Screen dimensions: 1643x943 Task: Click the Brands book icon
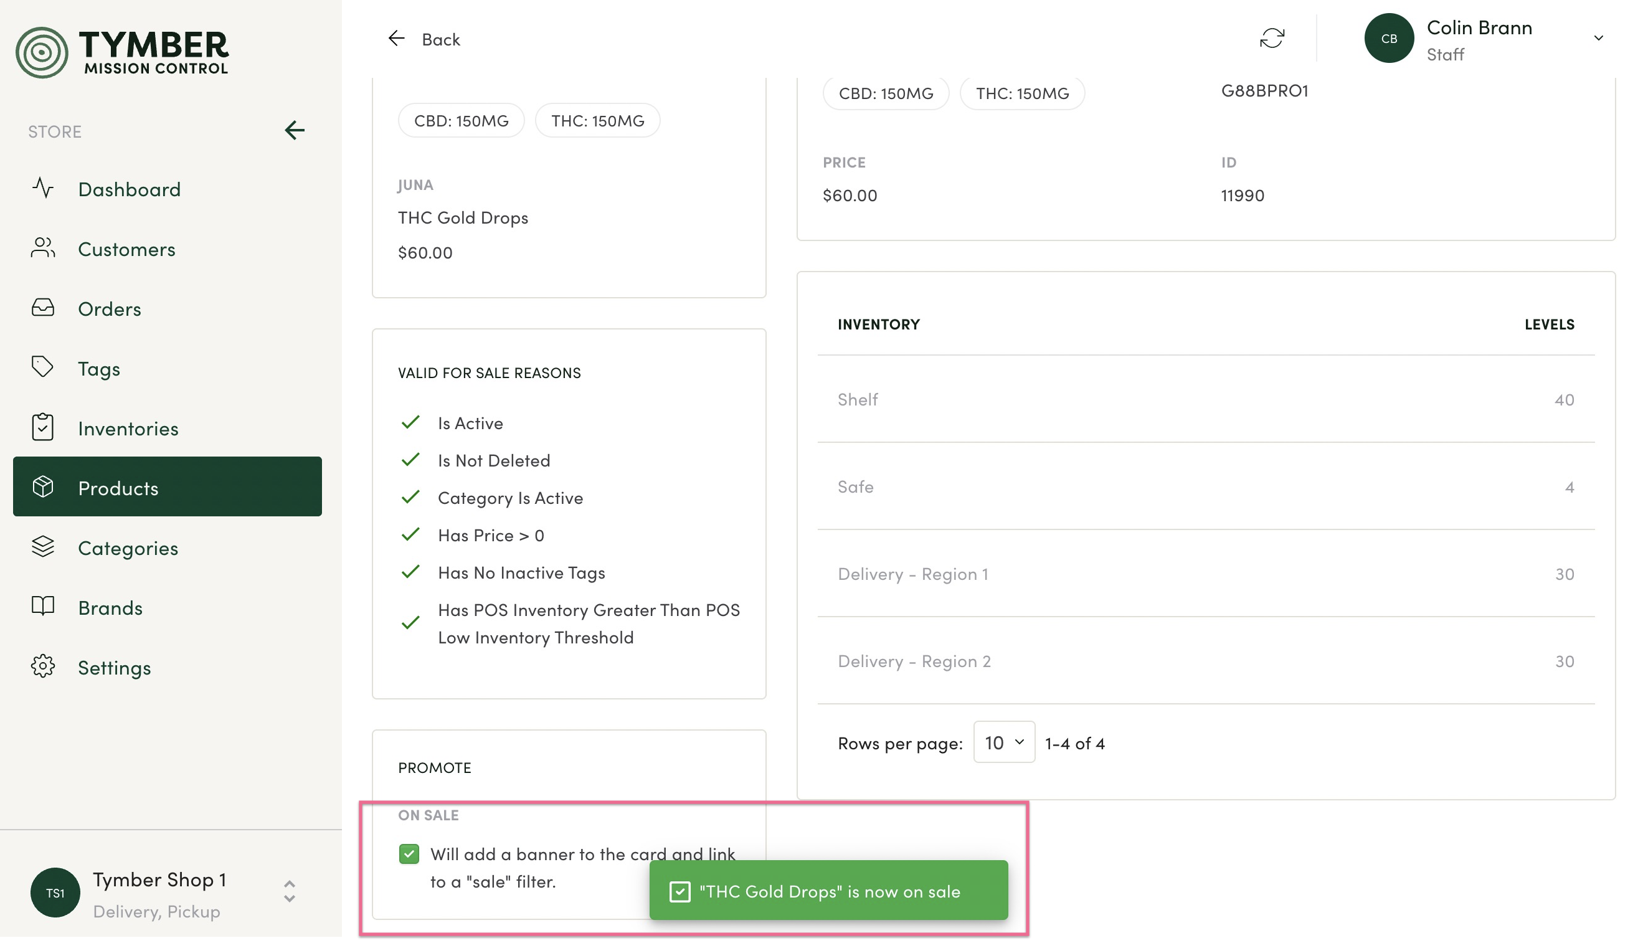pos(43,607)
